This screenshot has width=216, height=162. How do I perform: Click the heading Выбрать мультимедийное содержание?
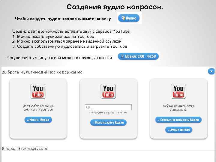click(x=42, y=72)
